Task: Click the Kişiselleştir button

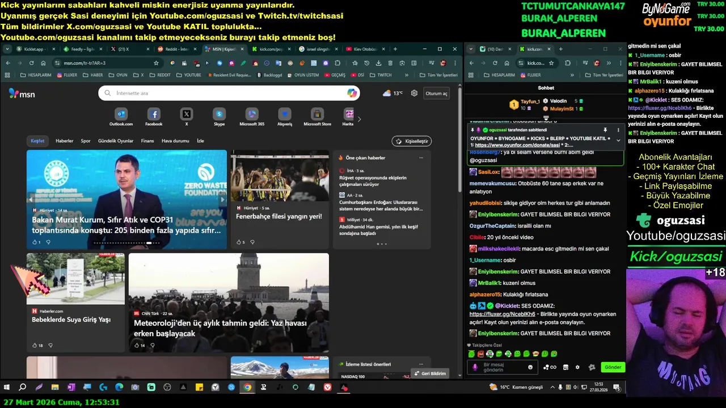Action: click(412, 141)
